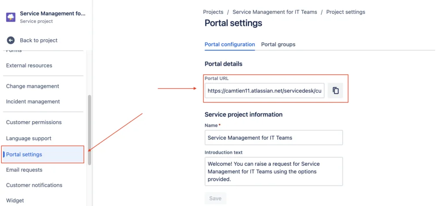
Task: Open External resources in the sidebar
Action: point(29,66)
